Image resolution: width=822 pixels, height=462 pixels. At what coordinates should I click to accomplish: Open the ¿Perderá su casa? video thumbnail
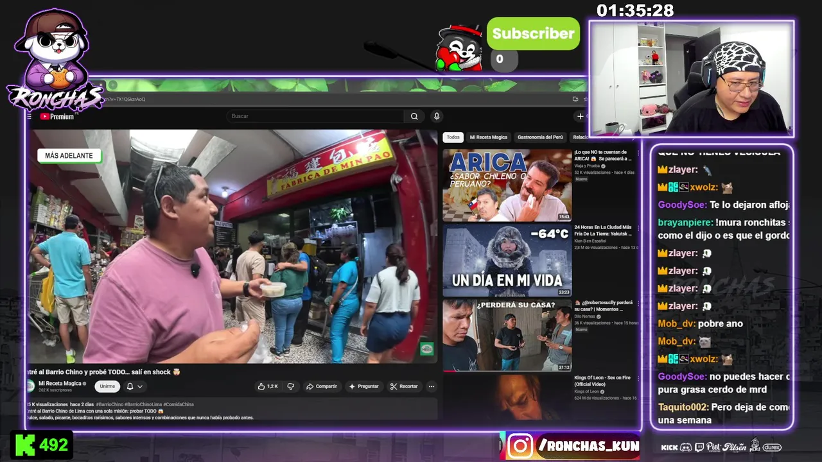point(507,336)
